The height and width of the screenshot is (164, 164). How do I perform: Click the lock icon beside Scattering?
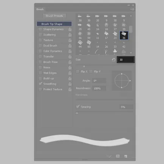(70, 35)
